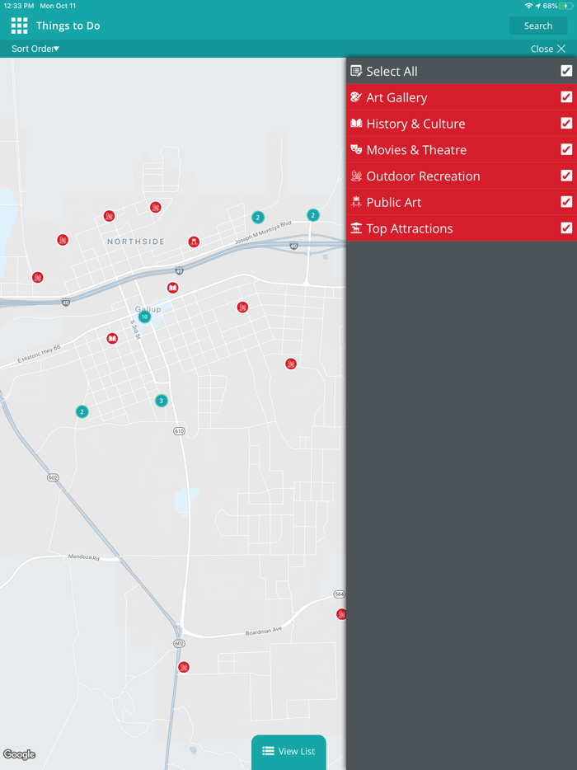577x770 pixels.
Task: Uncheck the Public Art checkbox
Action: point(566,202)
